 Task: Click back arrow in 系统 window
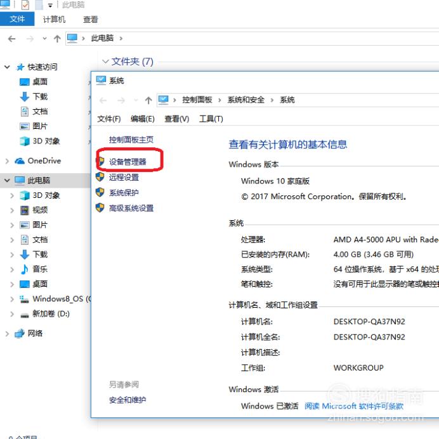tap(103, 100)
